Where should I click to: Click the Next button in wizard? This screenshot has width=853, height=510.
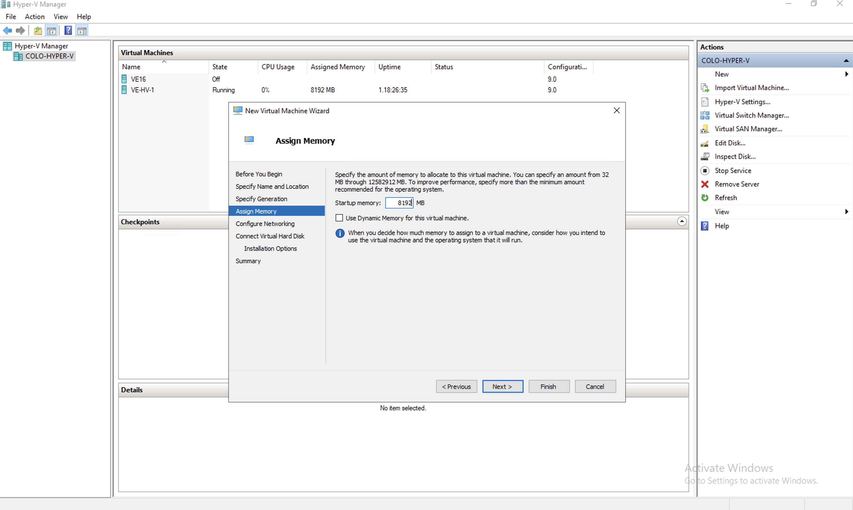pyautogui.click(x=502, y=386)
